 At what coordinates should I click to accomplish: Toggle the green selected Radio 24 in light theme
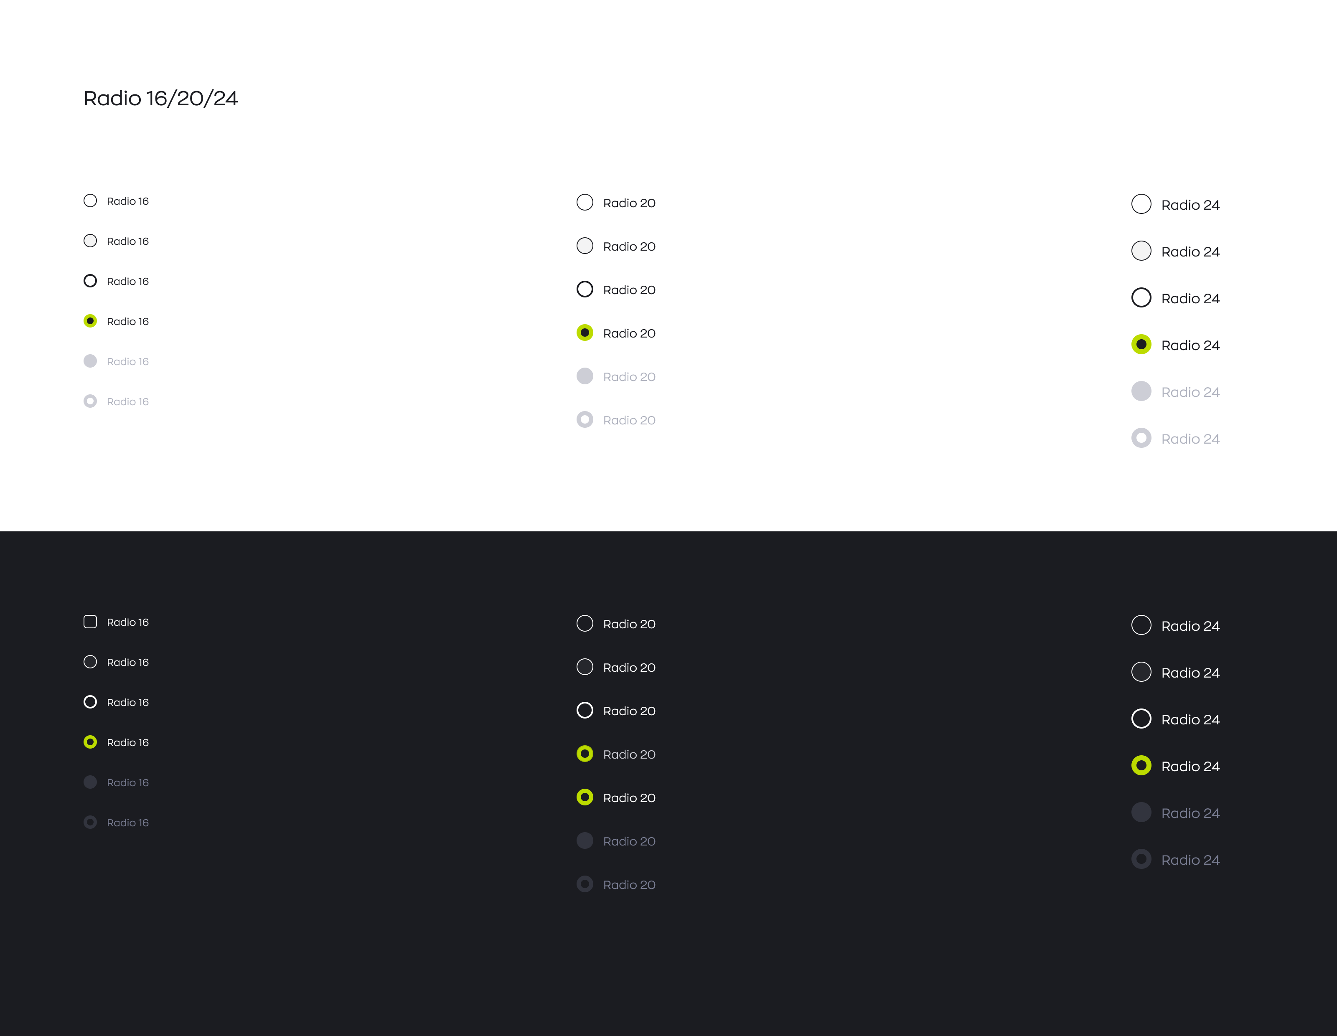click(x=1141, y=345)
